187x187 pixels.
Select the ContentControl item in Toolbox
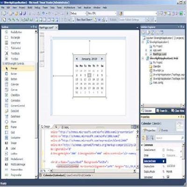coord(18,106)
